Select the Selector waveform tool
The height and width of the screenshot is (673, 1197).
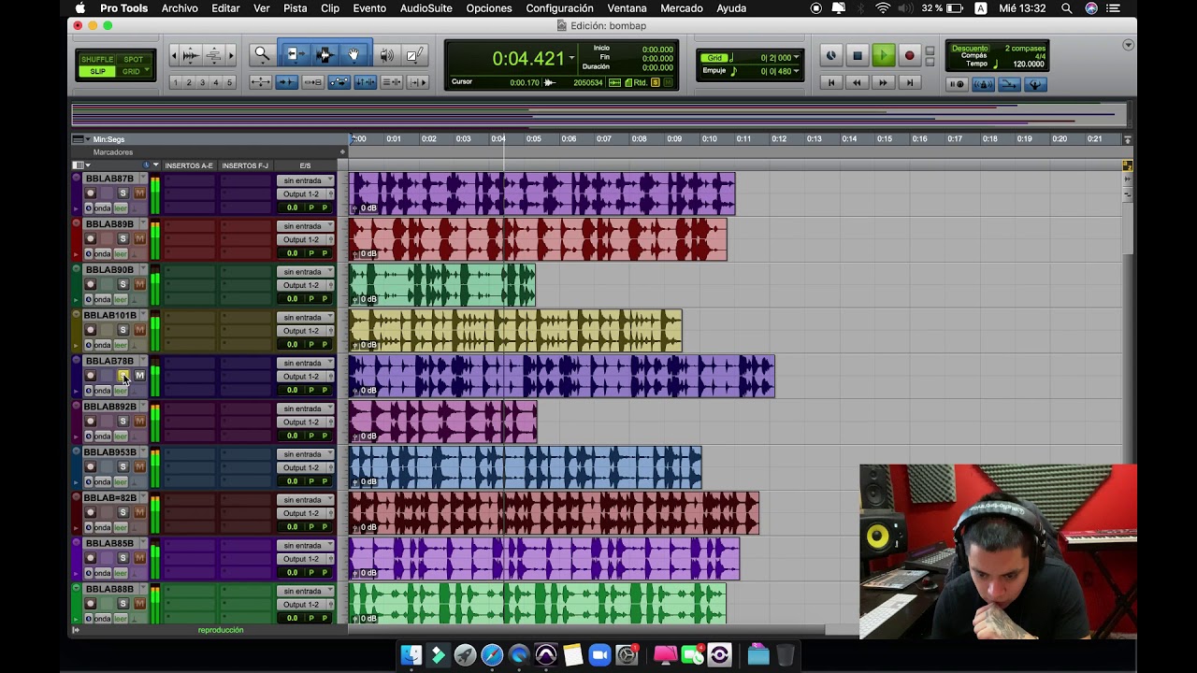pyautogui.click(x=324, y=55)
